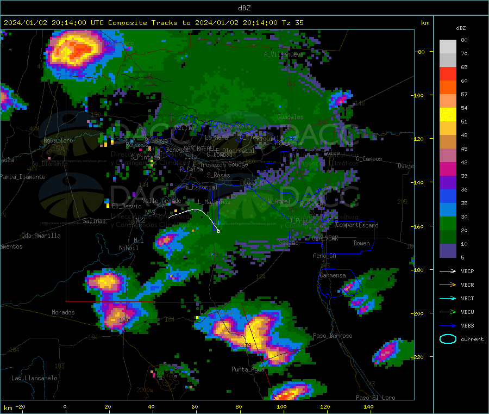Click the 'A_Villanueva' map label
The image size is (489, 414).
pyautogui.click(x=284, y=54)
